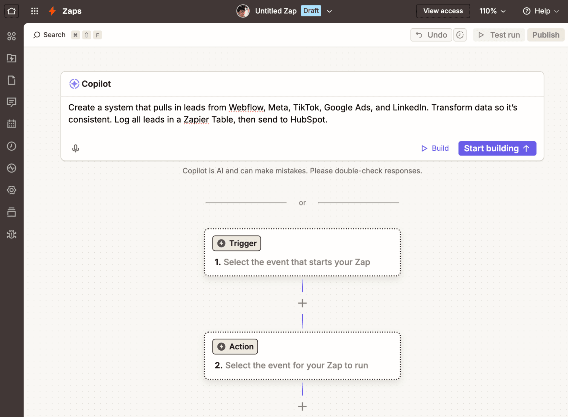Open the 110% zoom level dropdown
This screenshot has height=417, width=568.
point(492,11)
